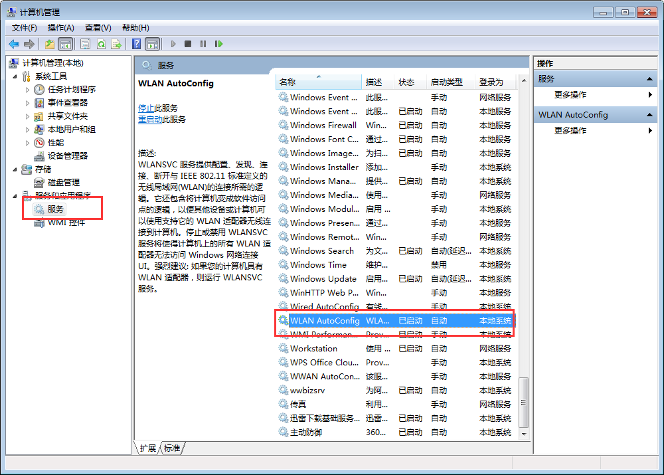Viewport: 664px width, 475px height.
Task: Select 主动防御 service row
Action: tap(396, 432)
